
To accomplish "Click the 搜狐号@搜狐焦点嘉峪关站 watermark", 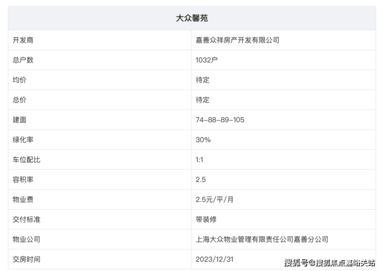I will click(330, 263).
